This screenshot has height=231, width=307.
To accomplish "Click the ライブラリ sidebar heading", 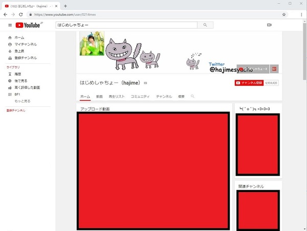I will (x=13, y=67).
